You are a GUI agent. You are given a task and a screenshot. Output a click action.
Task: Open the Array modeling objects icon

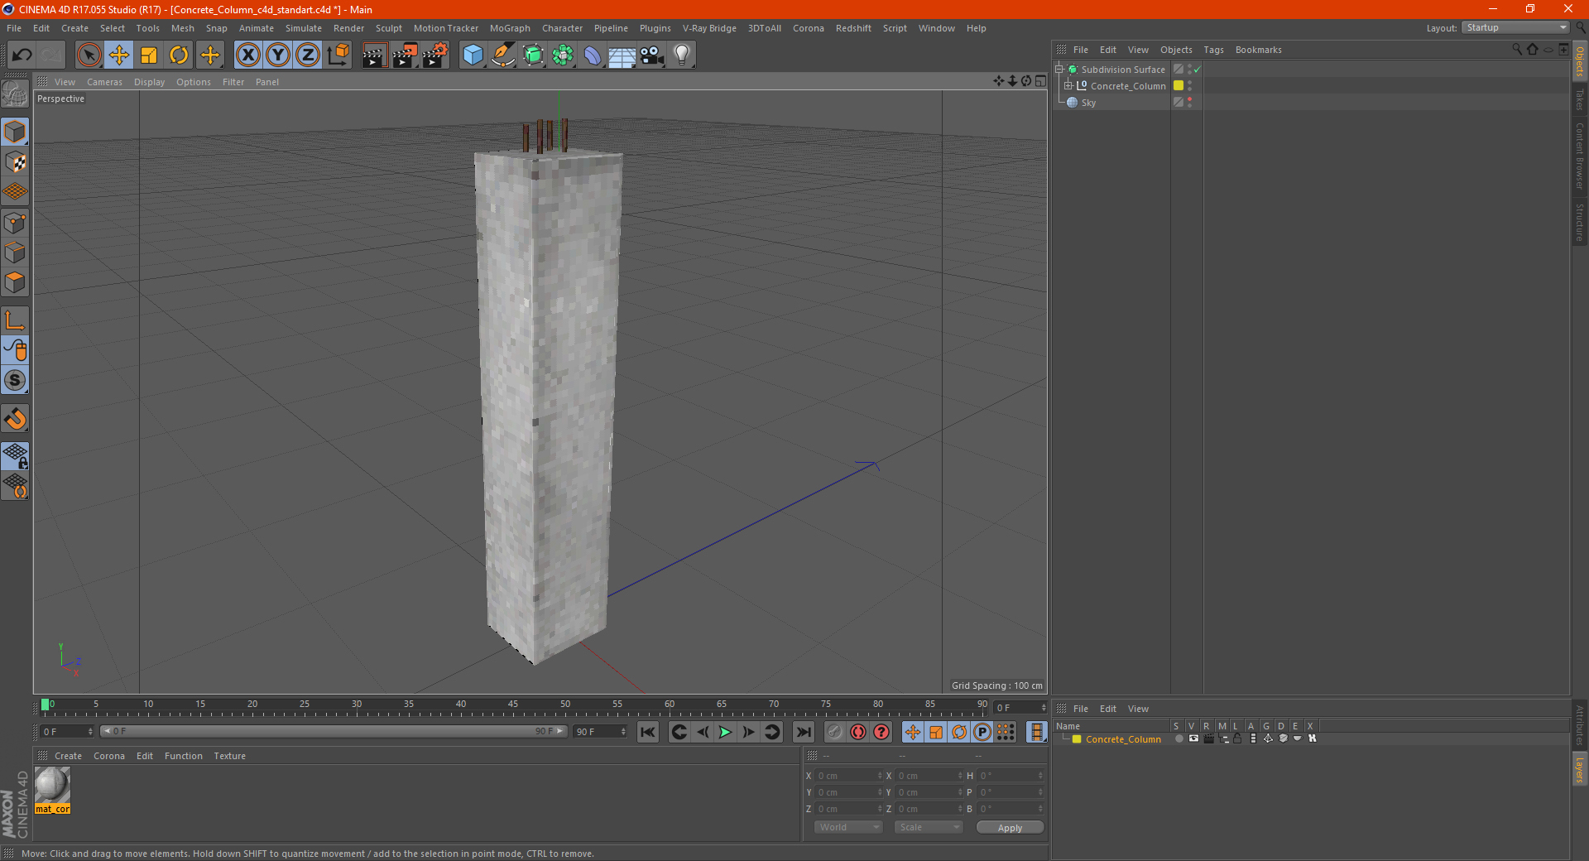click(563, 55)
